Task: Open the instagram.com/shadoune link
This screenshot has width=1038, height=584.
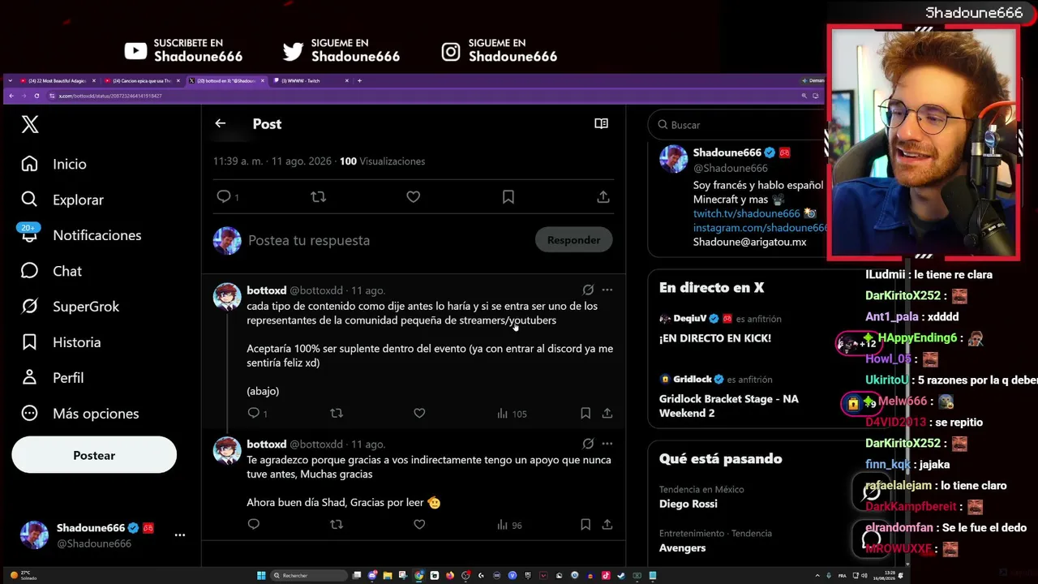Action: point(759,228)
